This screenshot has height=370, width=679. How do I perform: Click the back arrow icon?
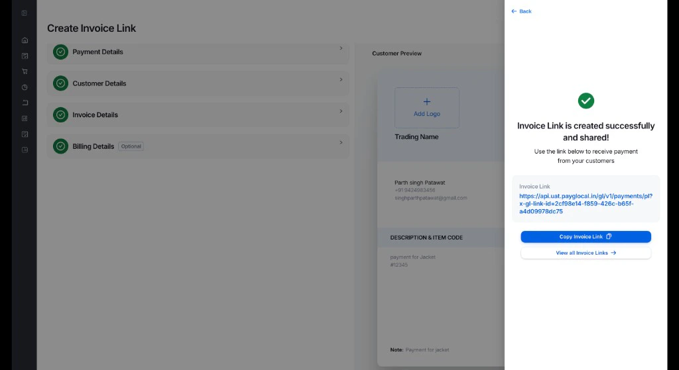pos(514,11)
